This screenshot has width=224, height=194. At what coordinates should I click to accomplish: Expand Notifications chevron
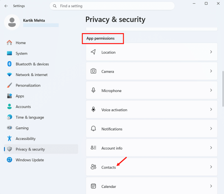[211, 129]
